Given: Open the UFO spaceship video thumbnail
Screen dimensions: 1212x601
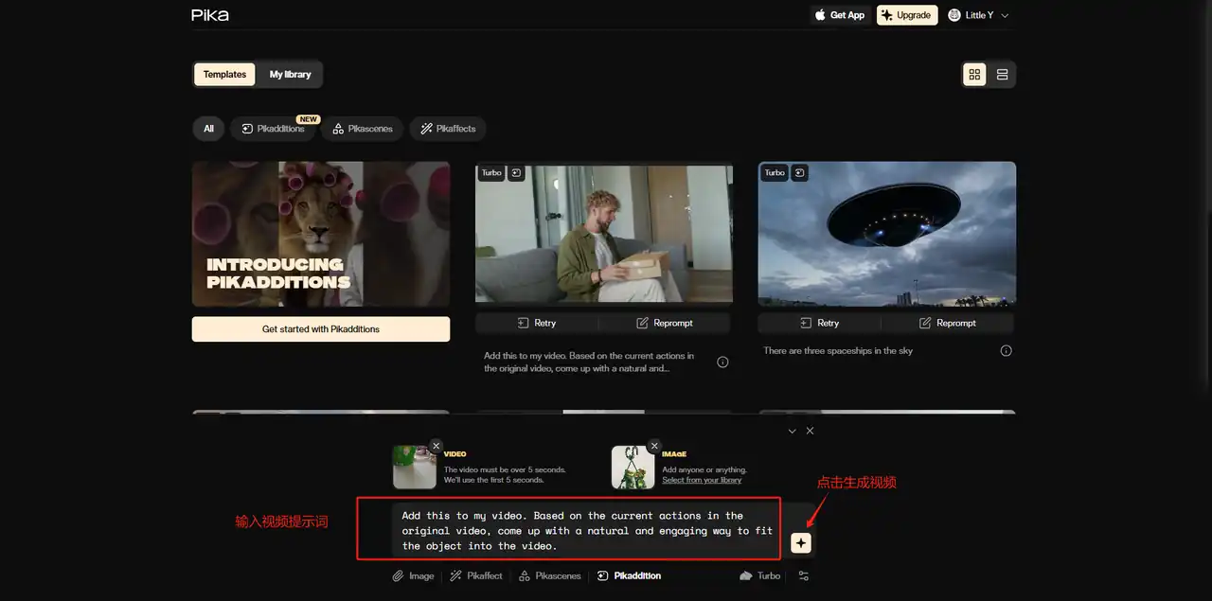Looking at the screenshot, I should 887,234.
